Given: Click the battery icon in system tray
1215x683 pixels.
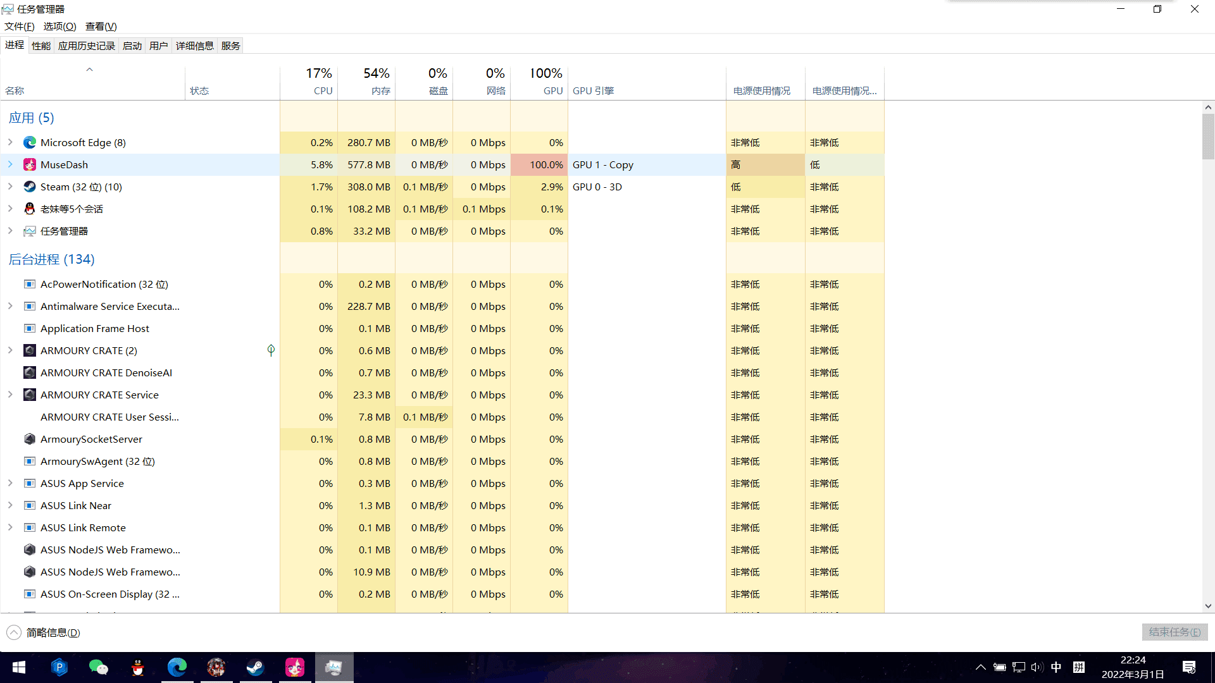Looking at the screenshot, I should [1000, 667].
